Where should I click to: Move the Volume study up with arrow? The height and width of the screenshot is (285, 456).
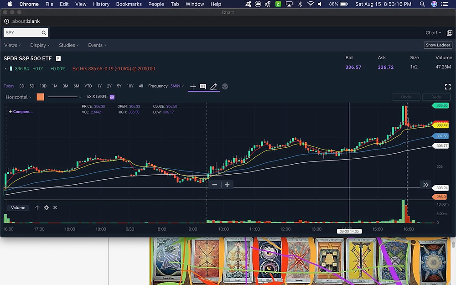click(37, 207)
